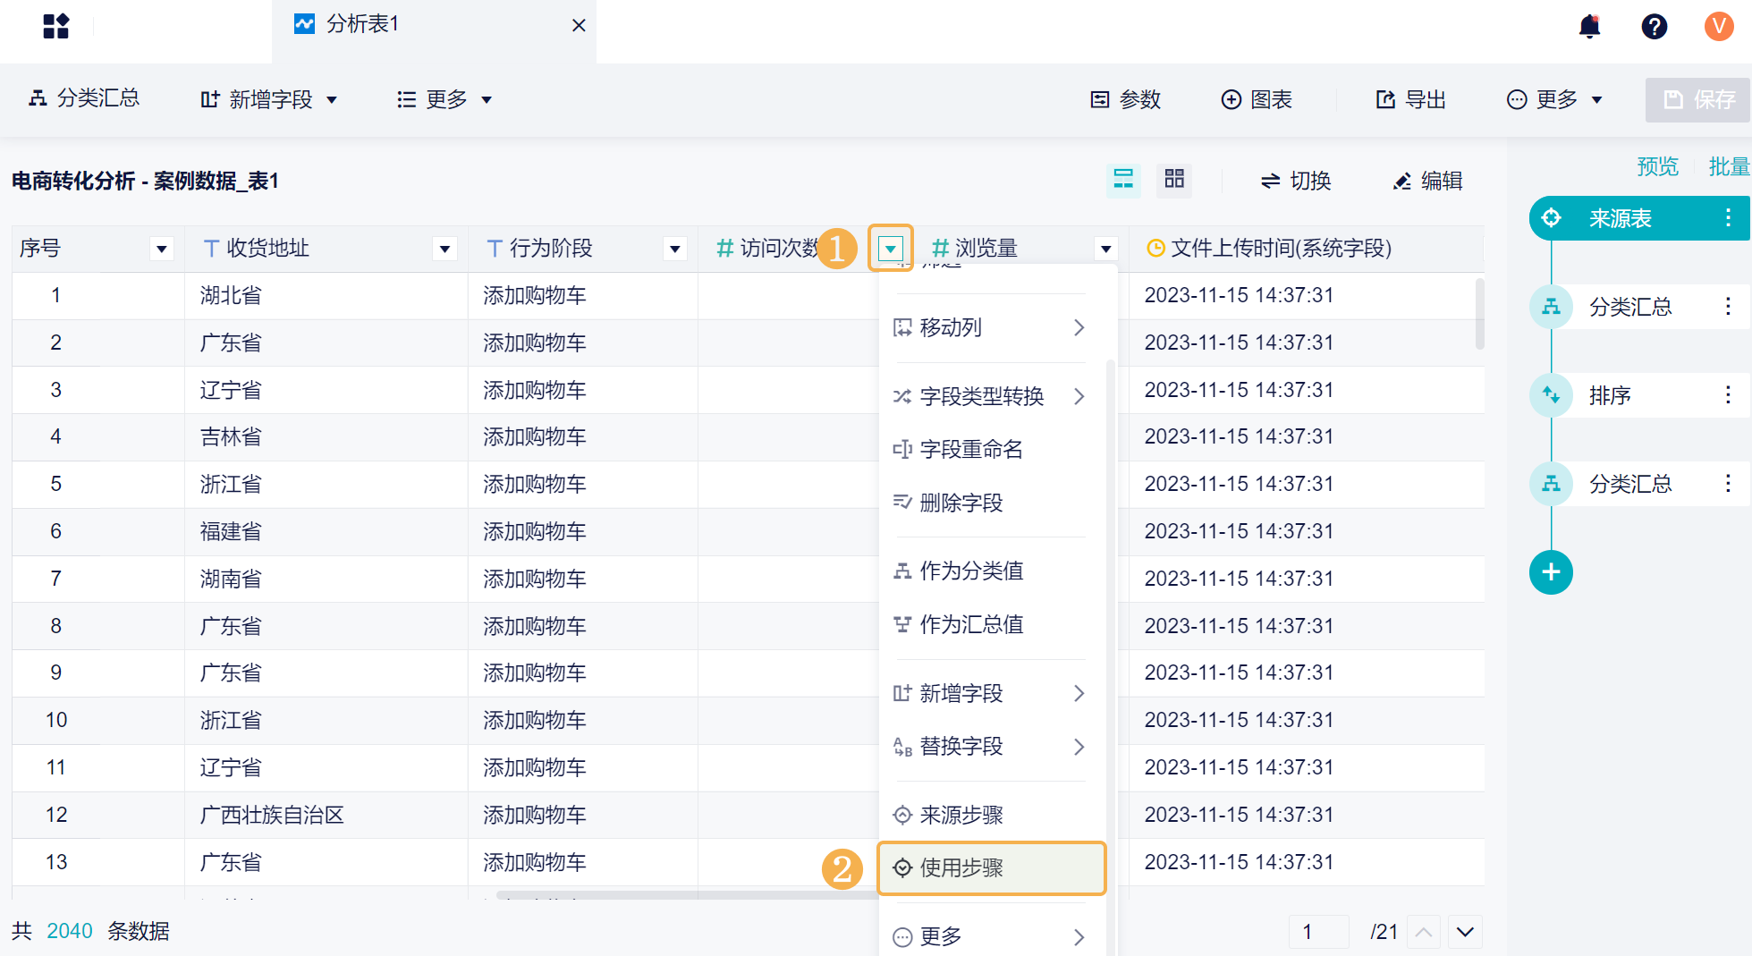The height and width of the screenshot is (956, 1752).
Task: Click the 编辑 edit button
Action: click(x=1427, y=181)
